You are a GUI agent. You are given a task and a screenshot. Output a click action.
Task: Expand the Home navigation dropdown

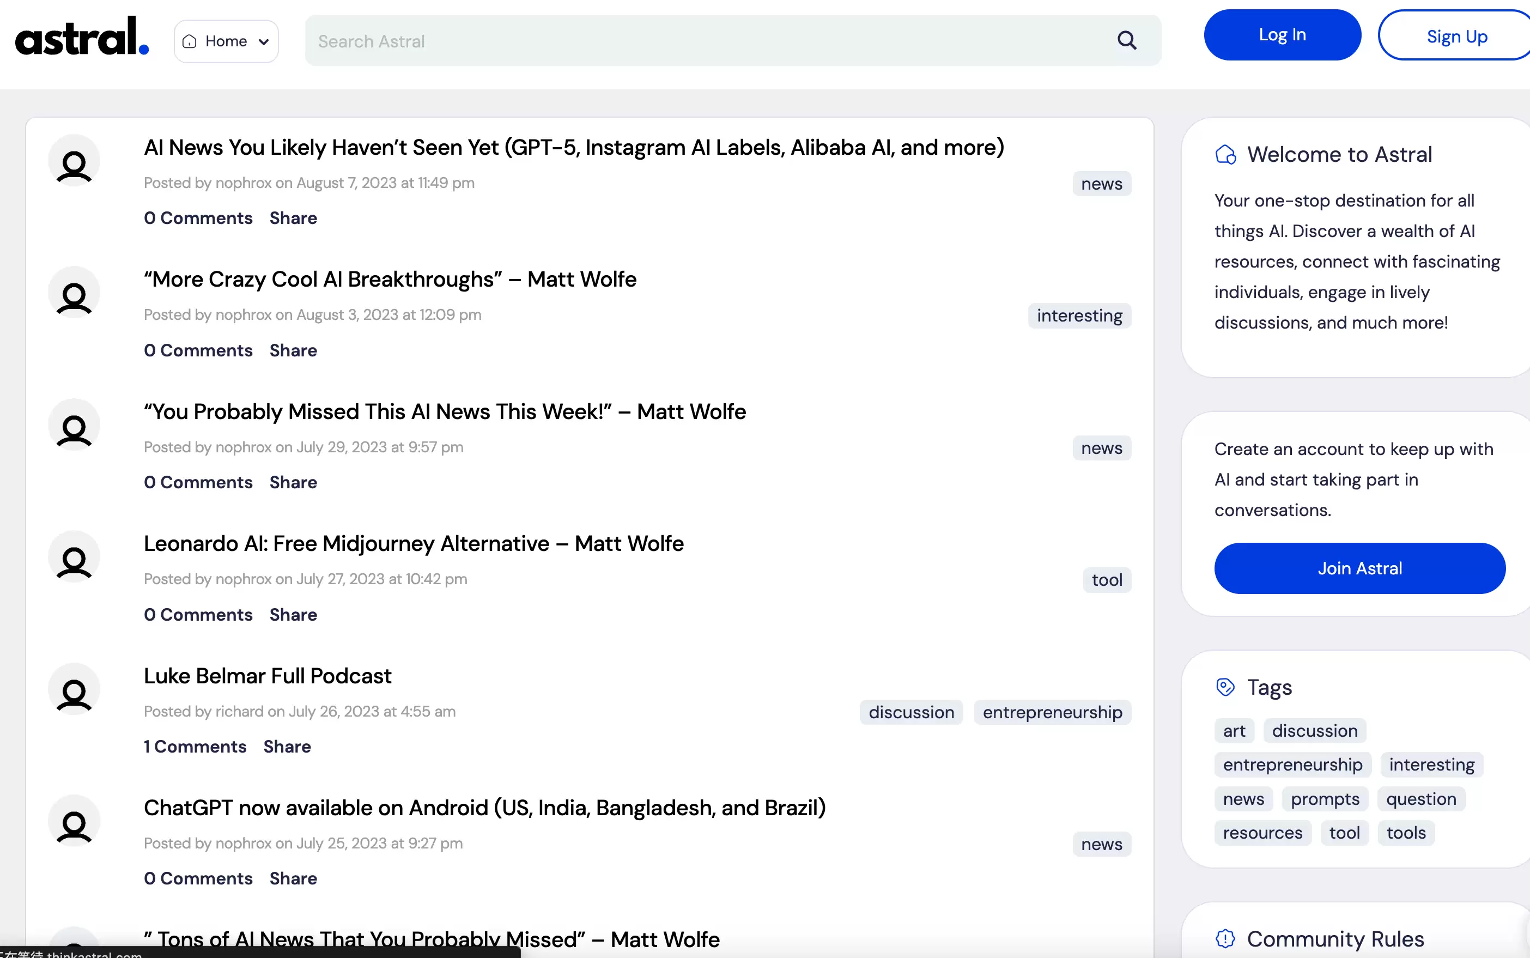[226, 41]
